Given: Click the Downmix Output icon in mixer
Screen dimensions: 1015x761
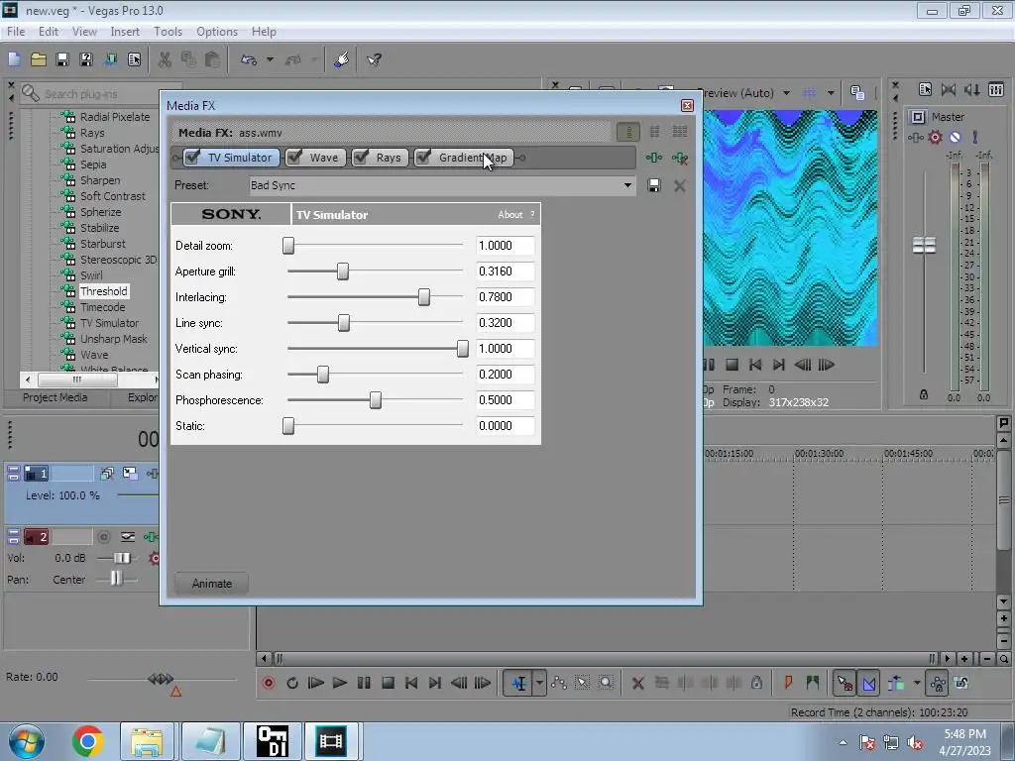Looking at the screenshot, I should (949, 89).
